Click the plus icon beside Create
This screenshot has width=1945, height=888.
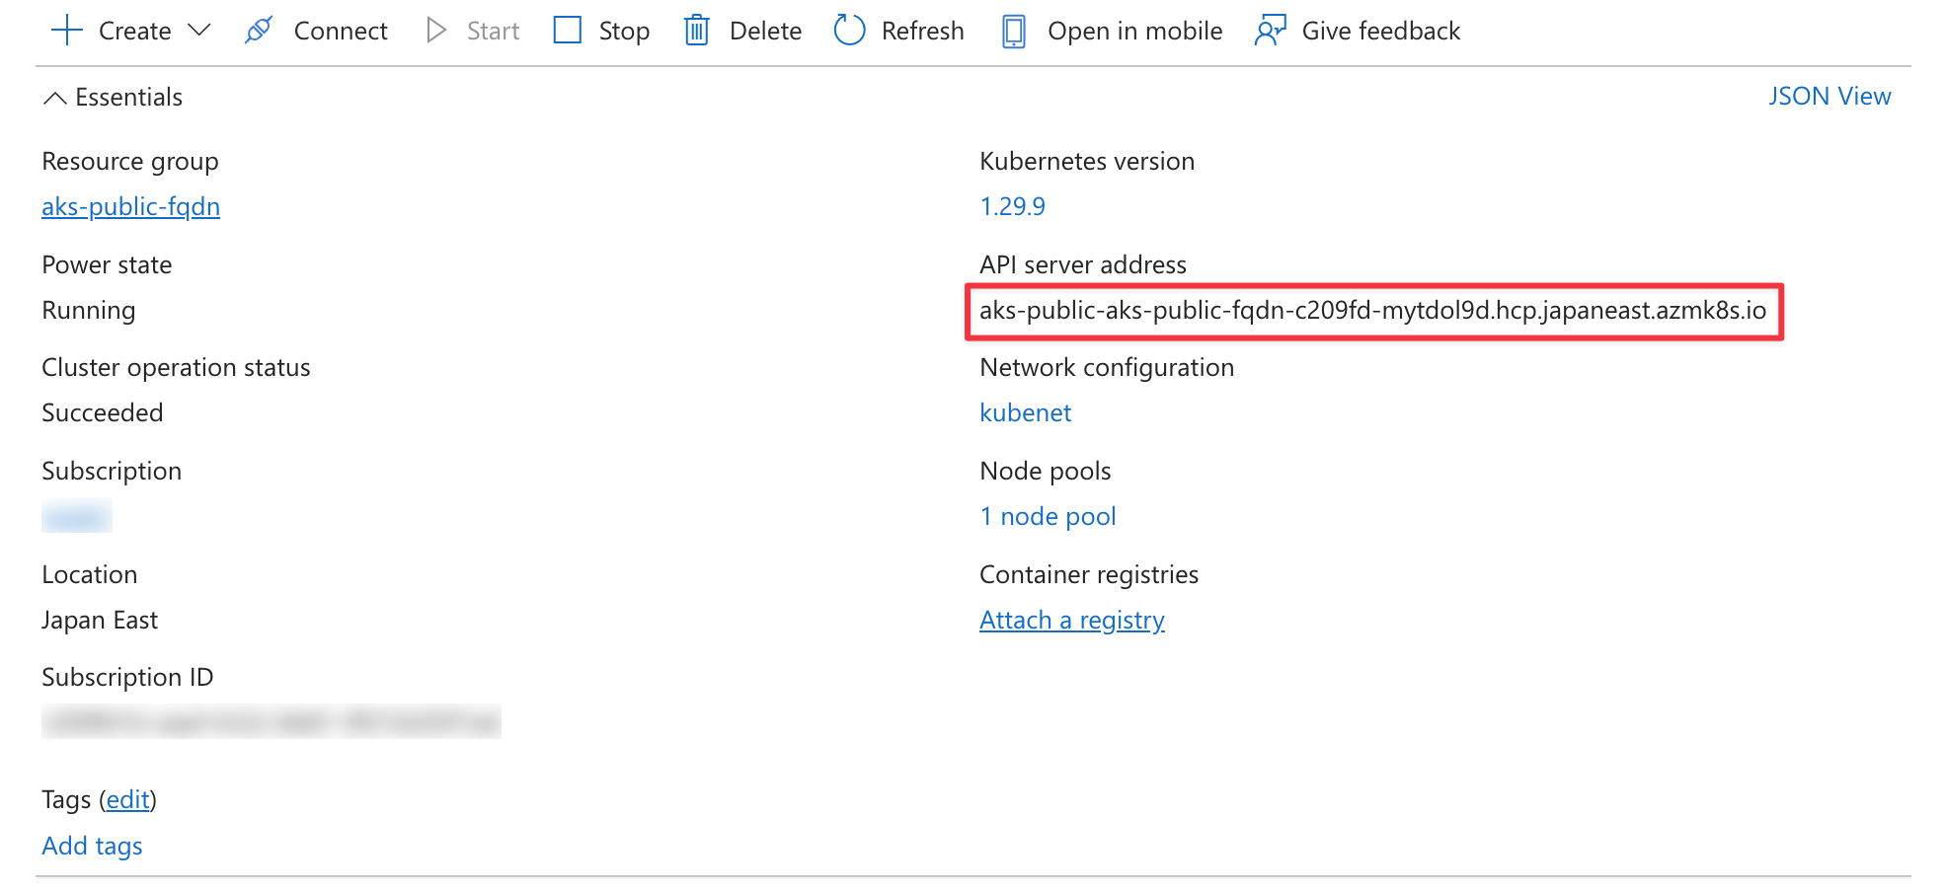click(66, 31)
